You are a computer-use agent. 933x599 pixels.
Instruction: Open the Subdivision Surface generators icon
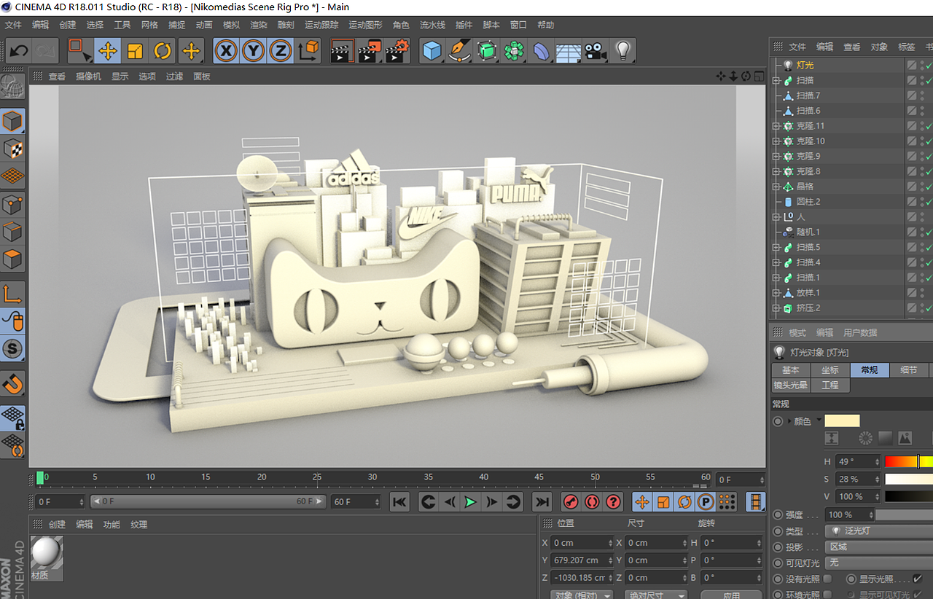[x=487, y=51]
